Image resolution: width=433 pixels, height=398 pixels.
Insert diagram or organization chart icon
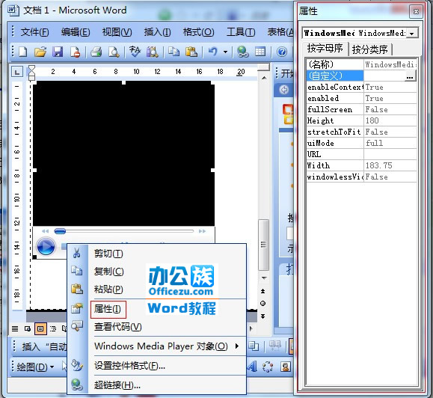click(268, 367)
